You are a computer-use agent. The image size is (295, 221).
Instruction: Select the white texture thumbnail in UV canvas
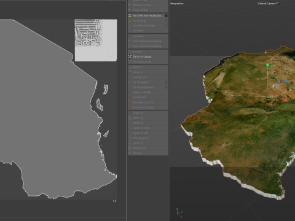pyautogui.click(x=96, y=40)
